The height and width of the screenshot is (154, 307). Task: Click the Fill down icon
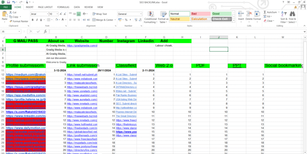pyautogui.click(x=265, y=17)
